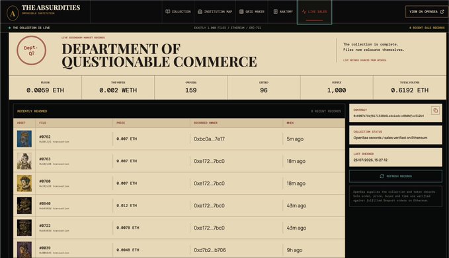Click the circular 'A' Absurdities logo
This screenshot has height=258, width=449.
point(13,13)
